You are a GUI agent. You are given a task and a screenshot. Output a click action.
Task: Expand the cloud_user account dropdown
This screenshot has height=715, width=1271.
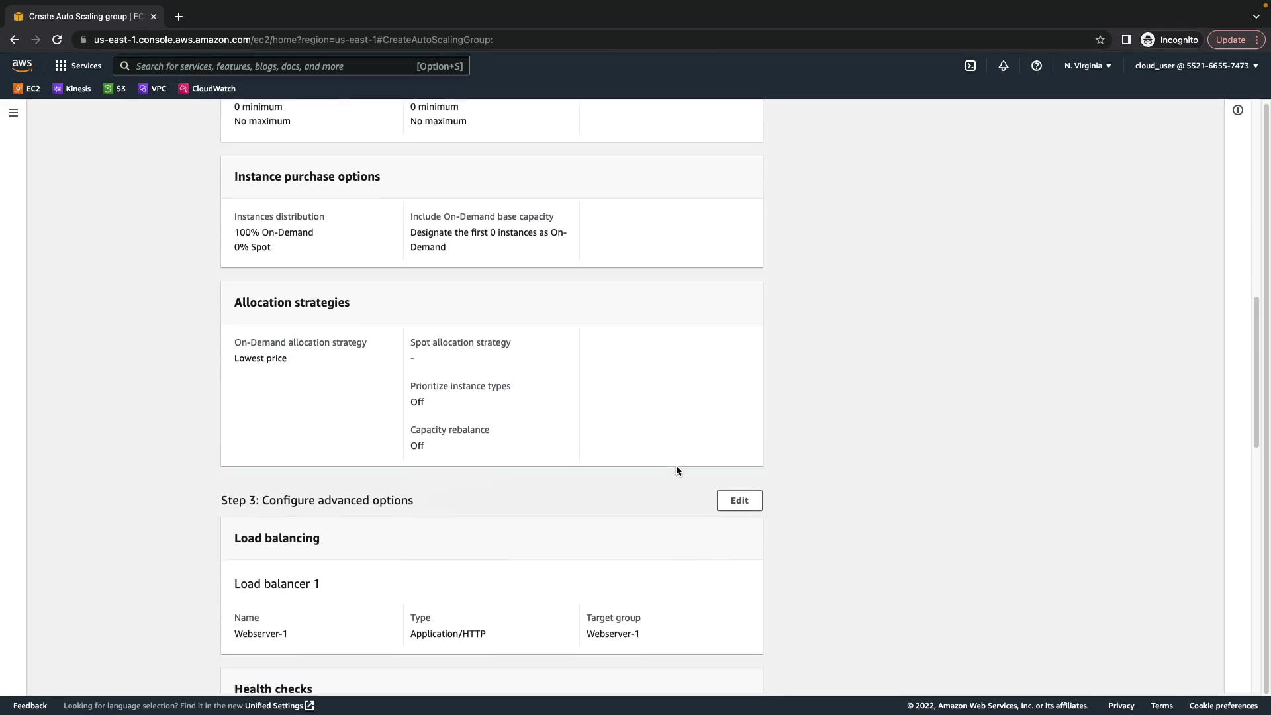(1196, 66)
